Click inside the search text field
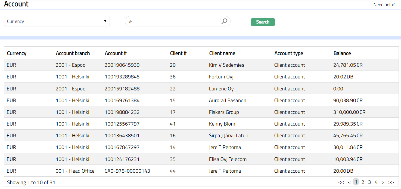Image resolution: width=401 pixels, height=189 pixels. (x=174, y=21)
